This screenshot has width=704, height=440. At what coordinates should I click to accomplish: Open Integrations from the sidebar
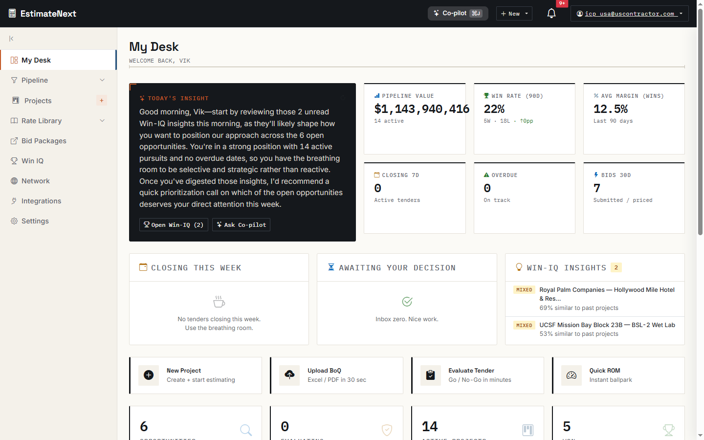coord(58,201)
